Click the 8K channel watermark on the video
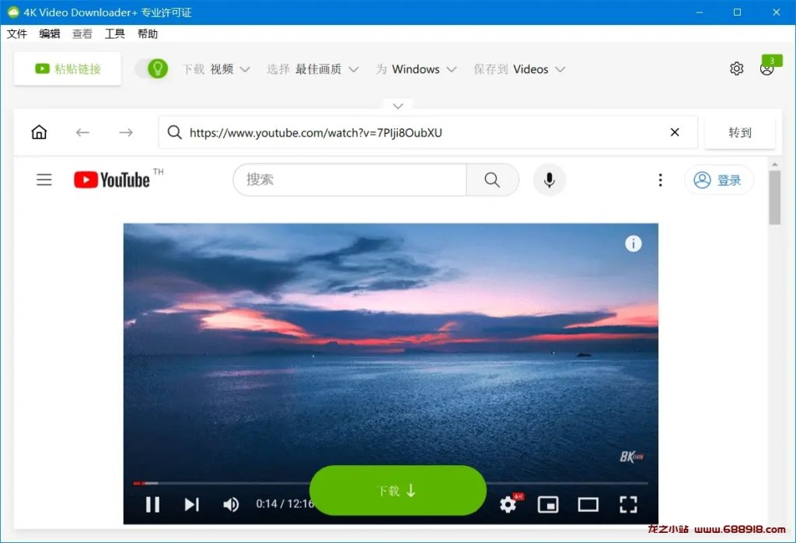 point(631,457)
